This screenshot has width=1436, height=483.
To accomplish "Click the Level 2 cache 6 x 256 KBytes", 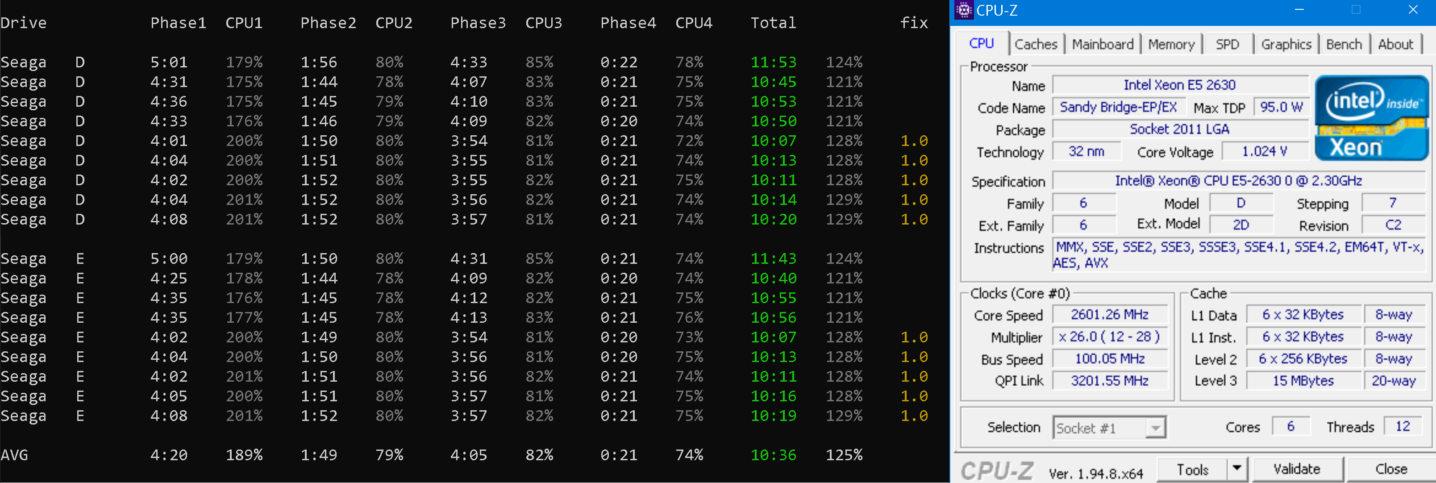I will coord(1303,358).
